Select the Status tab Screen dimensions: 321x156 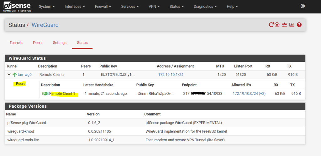(x=82, y=43)
